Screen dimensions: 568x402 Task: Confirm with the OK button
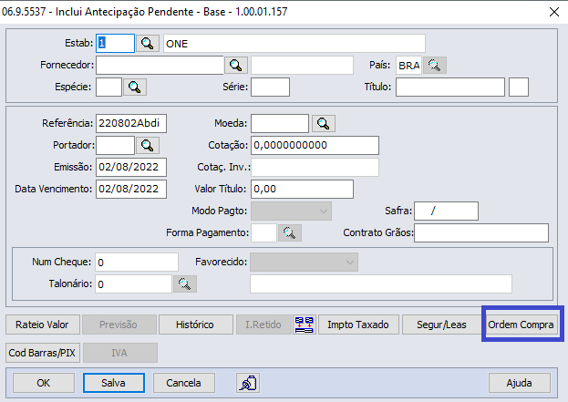pyautogui.click(x=44, y=383)
